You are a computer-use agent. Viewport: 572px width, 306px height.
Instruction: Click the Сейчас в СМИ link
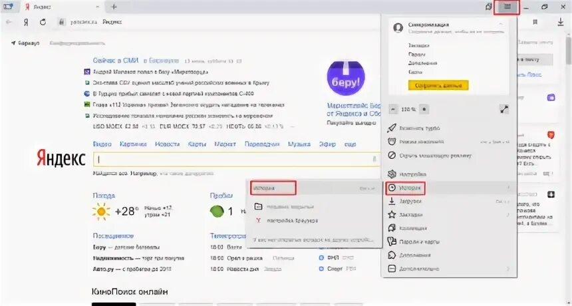click(x=115, y=61)
